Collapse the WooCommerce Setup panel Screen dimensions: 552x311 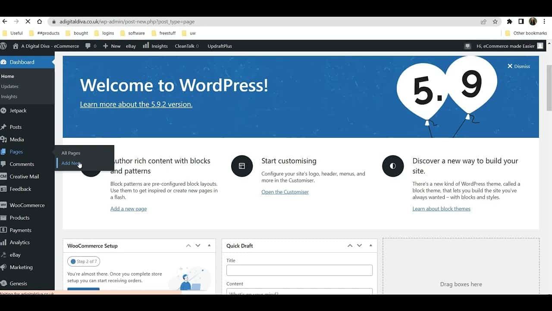coord(209,245)
